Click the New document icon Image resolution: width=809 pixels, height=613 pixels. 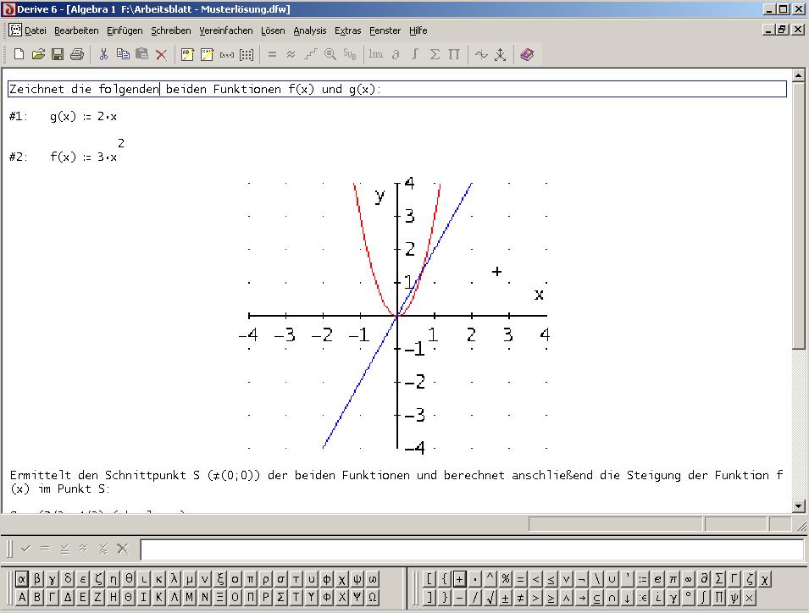(19, 54)
